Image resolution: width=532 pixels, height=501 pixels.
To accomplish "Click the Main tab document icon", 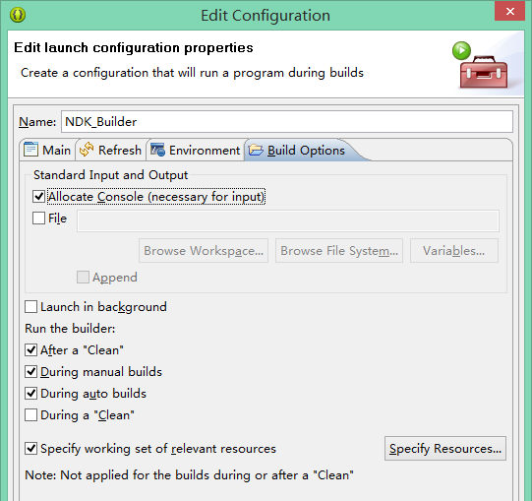I will 30,150.
